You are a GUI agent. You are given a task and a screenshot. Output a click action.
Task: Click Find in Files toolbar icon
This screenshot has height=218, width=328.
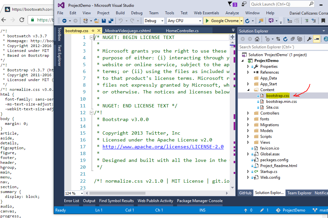(x=261, y=21)
